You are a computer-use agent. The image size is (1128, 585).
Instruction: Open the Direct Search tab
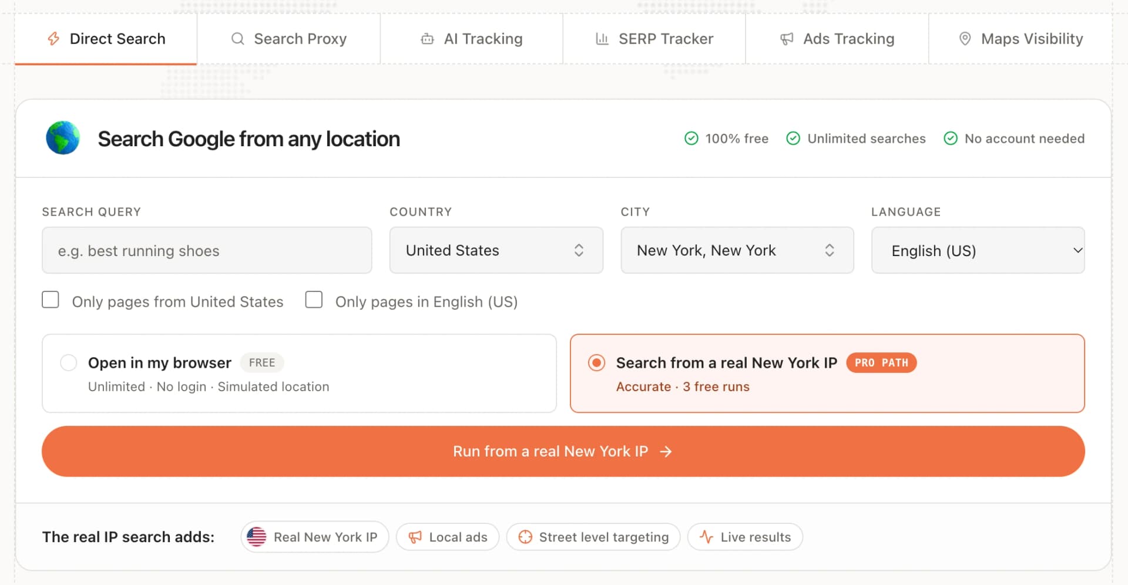106,39
